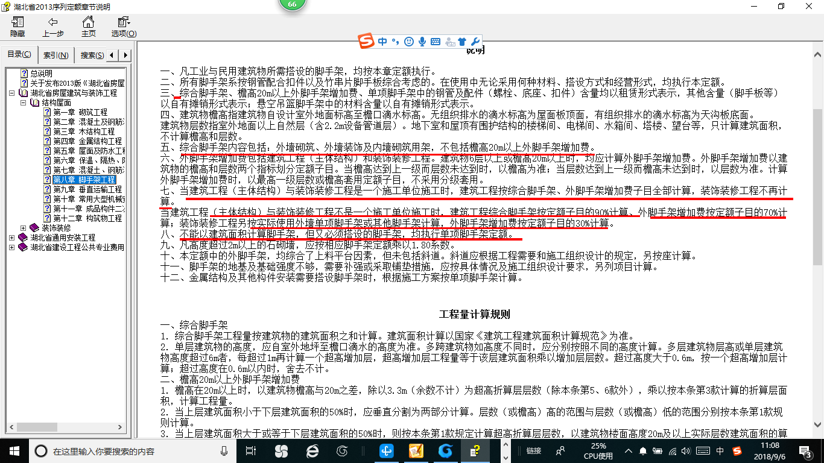Click the 湖北省通用安装工程 book icon
824x463 pixels.
pyautogui.click(x=24, y=238)
